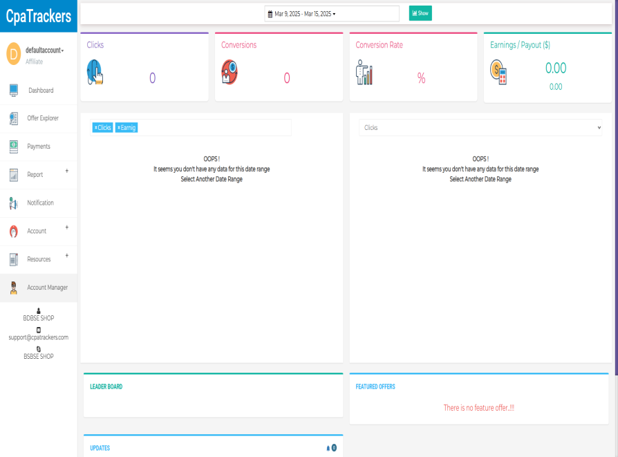This screenshot has width=618, height=457.
Task: Open the date range picker
Action: [x=332, y=14]
